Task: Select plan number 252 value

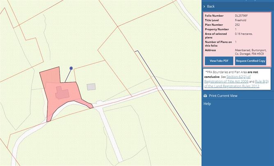Action: click(x=237, y=25)
